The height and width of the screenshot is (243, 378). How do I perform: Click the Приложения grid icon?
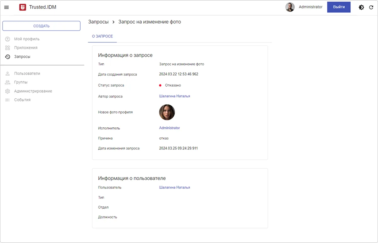8,48
